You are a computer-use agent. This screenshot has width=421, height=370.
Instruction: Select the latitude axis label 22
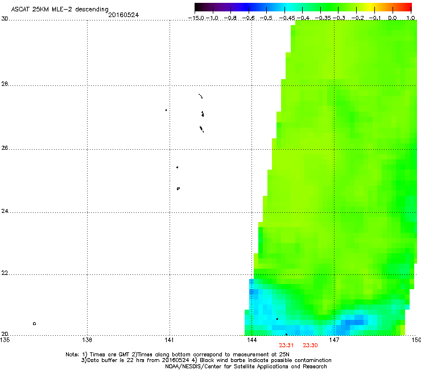[5, 273]
